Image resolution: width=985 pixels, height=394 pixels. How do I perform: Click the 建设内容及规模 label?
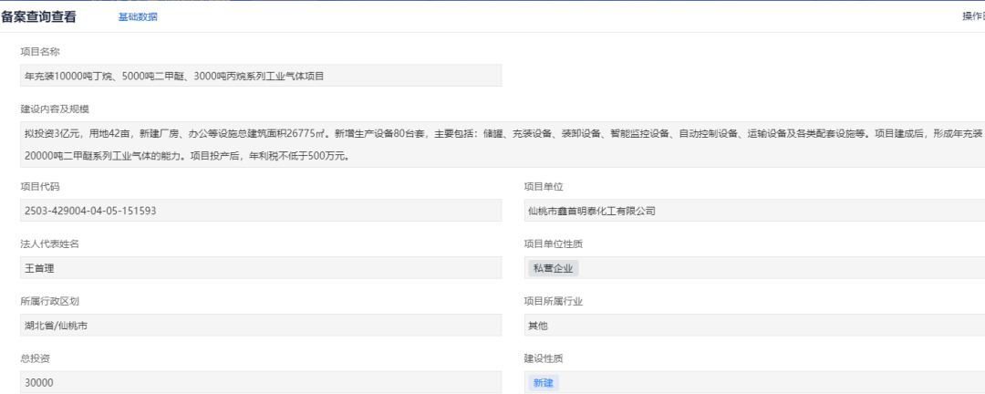coord(55,109)
